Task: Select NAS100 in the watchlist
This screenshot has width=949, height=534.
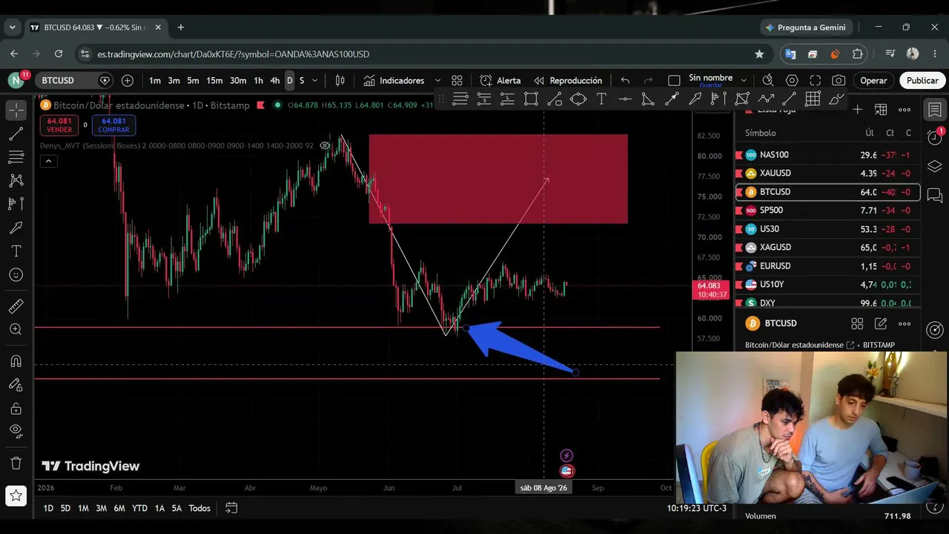Action: click(828, 154)
